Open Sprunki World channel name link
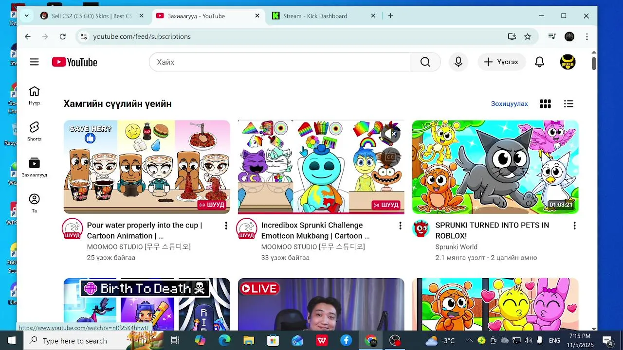The height and width of the screenshot is (350, 623). click(x=456, y=247)
